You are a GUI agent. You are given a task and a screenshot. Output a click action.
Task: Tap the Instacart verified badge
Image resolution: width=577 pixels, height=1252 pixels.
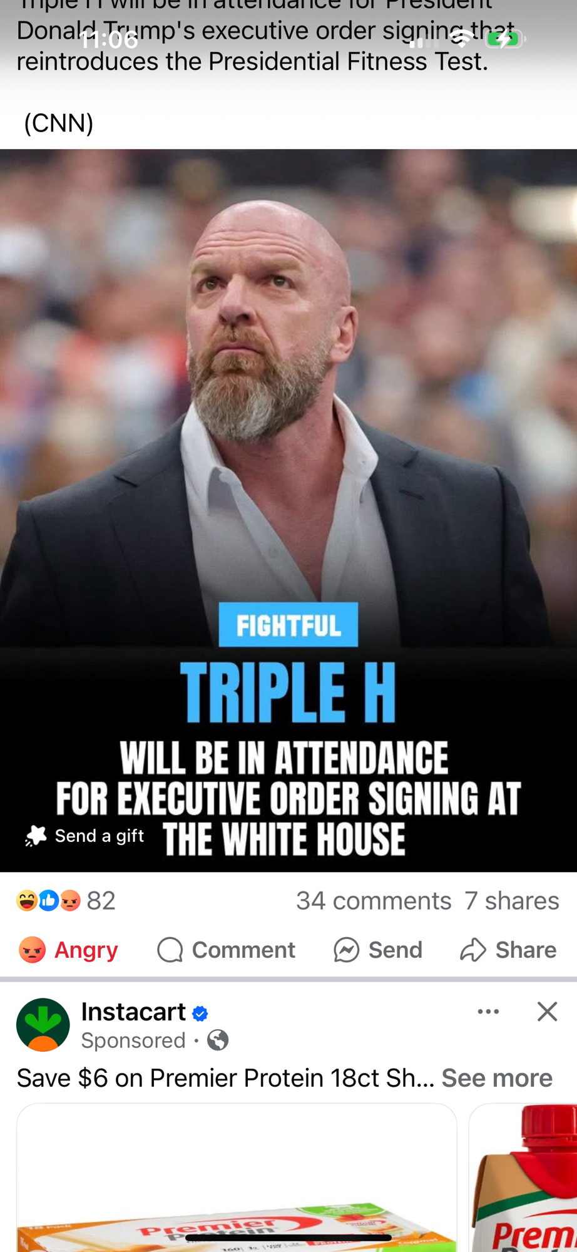click(x=200, y=1013)
